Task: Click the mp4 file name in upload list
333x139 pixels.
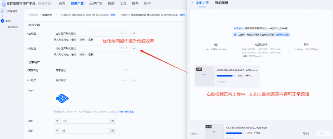Action: [237, 70]
